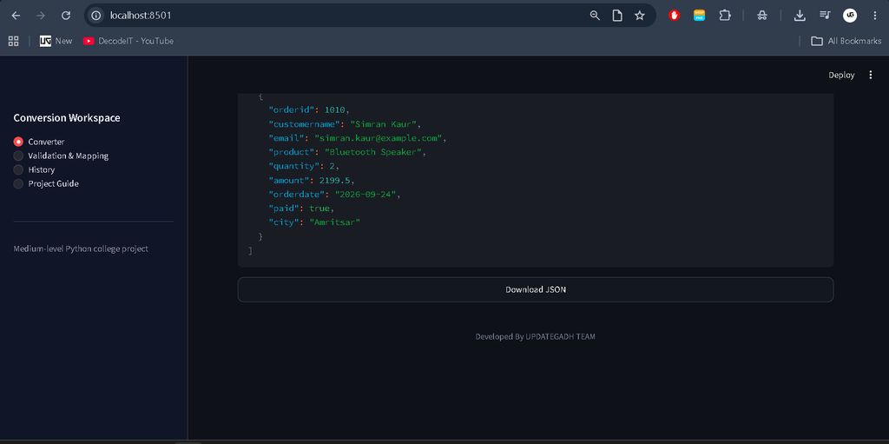Click the "quantity": 2 line

click(x=304, y=166)
